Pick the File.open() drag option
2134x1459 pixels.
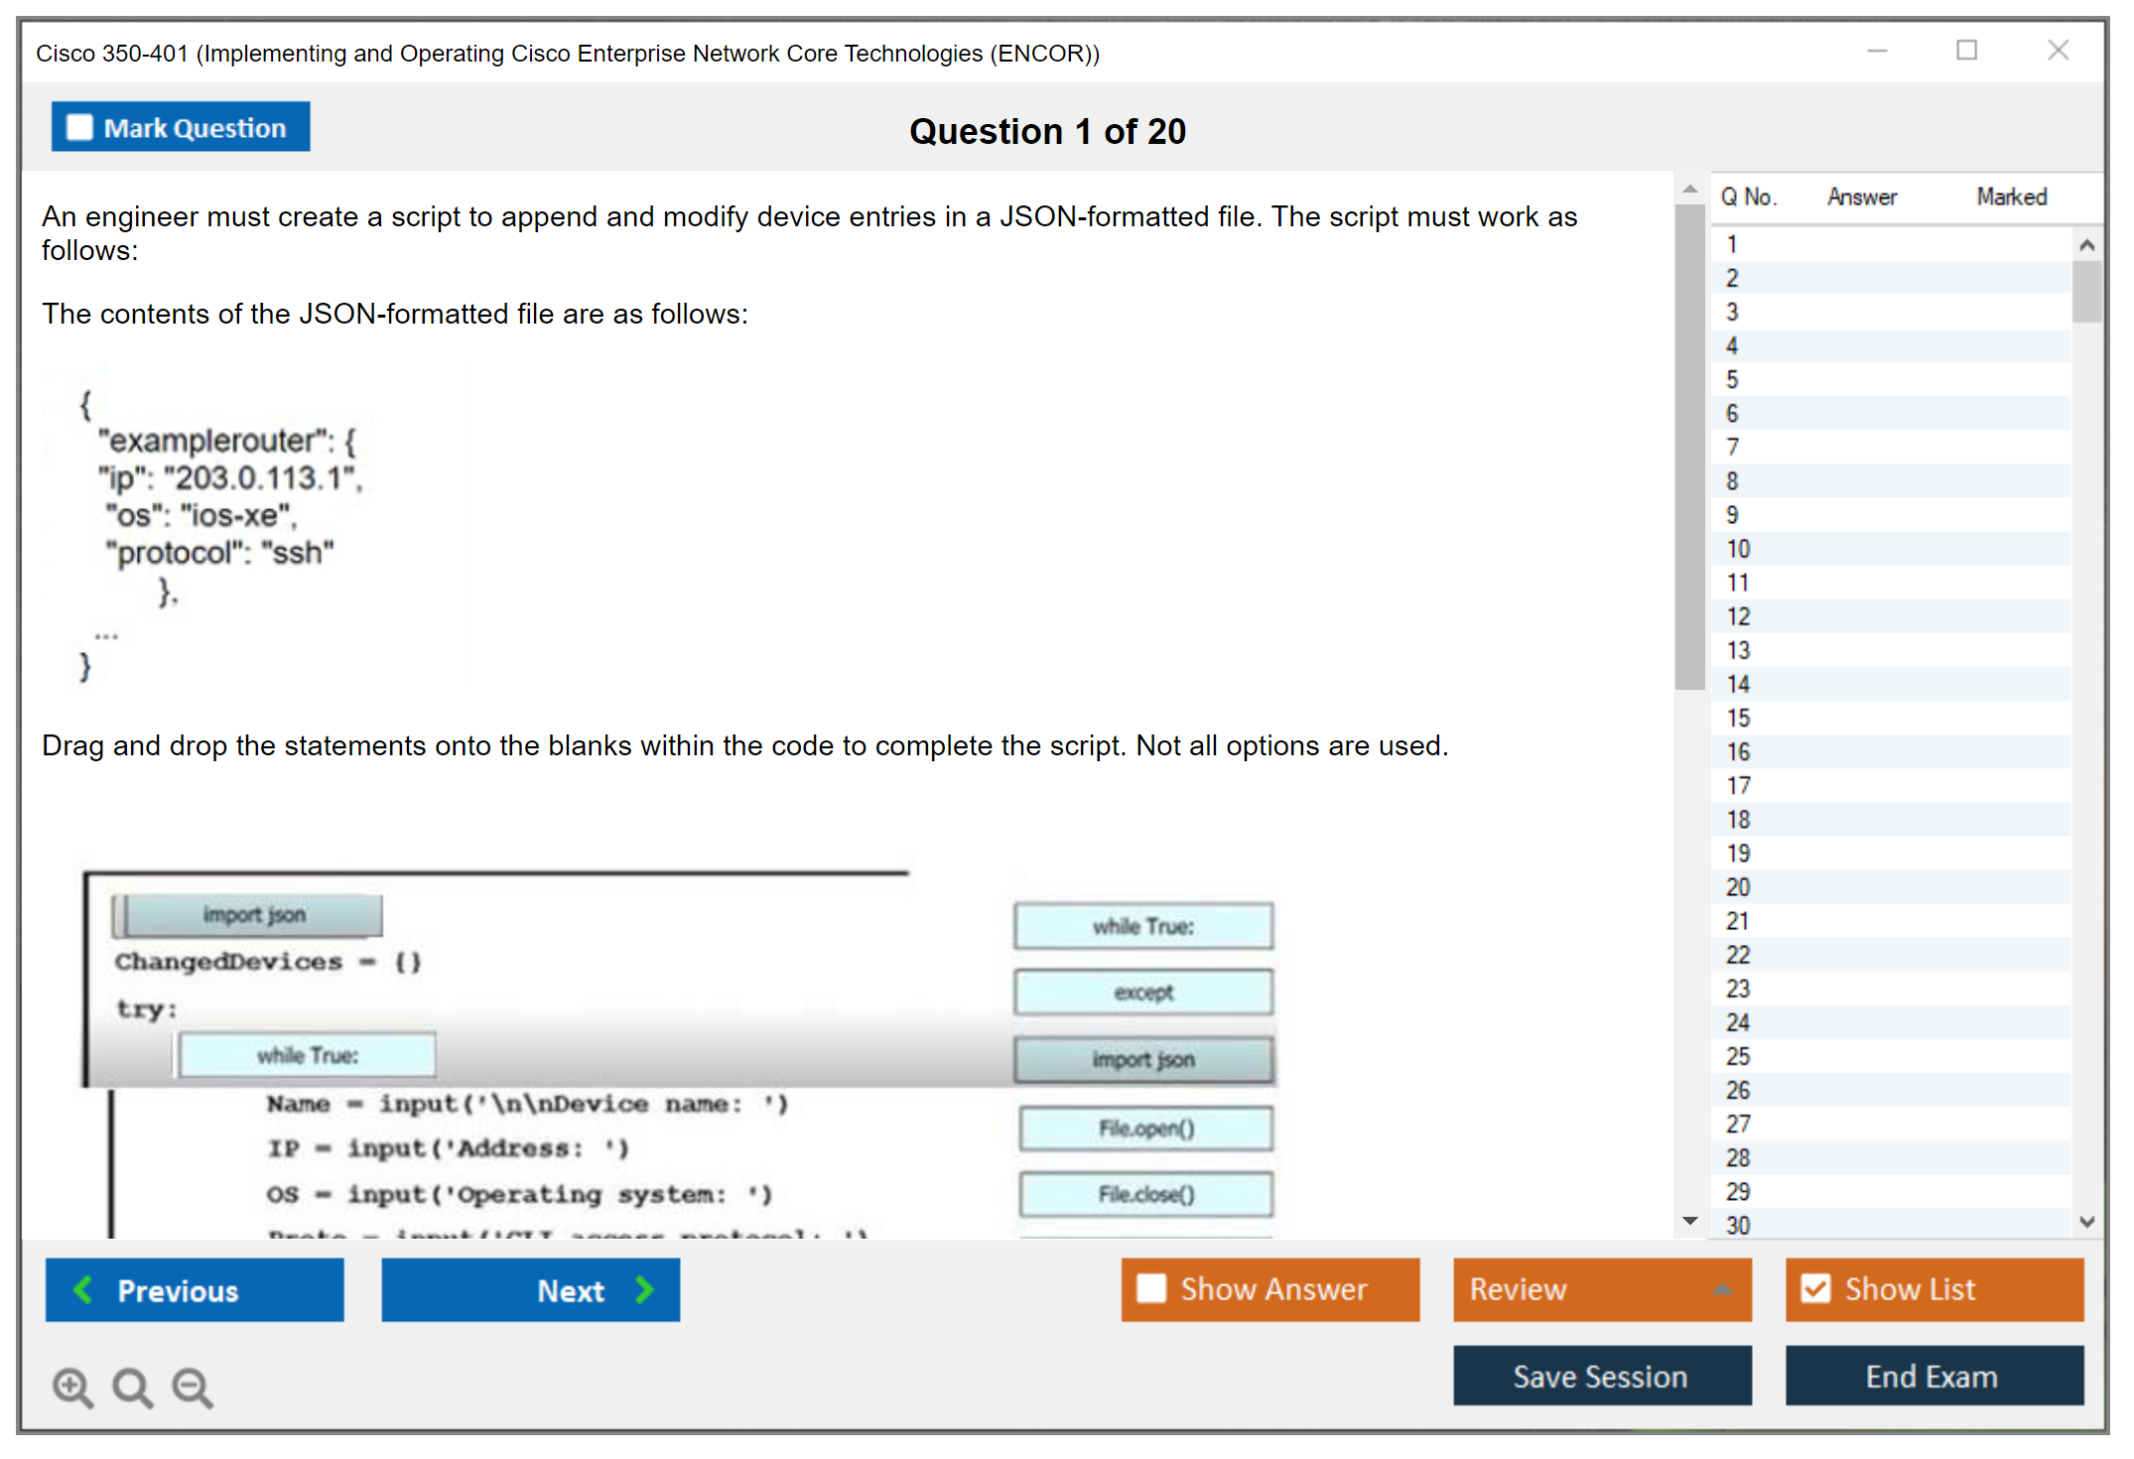tap(1145, 1128)
